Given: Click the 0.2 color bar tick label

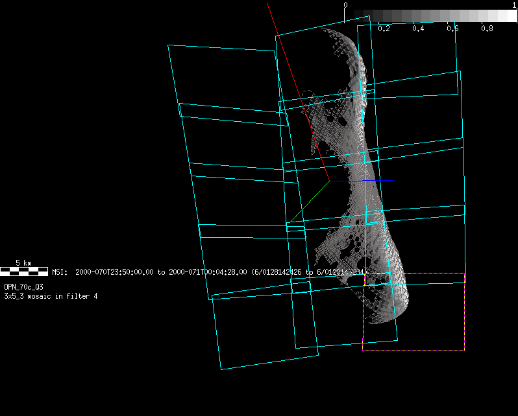Looking at the screenshot, I should coord(384,29).
